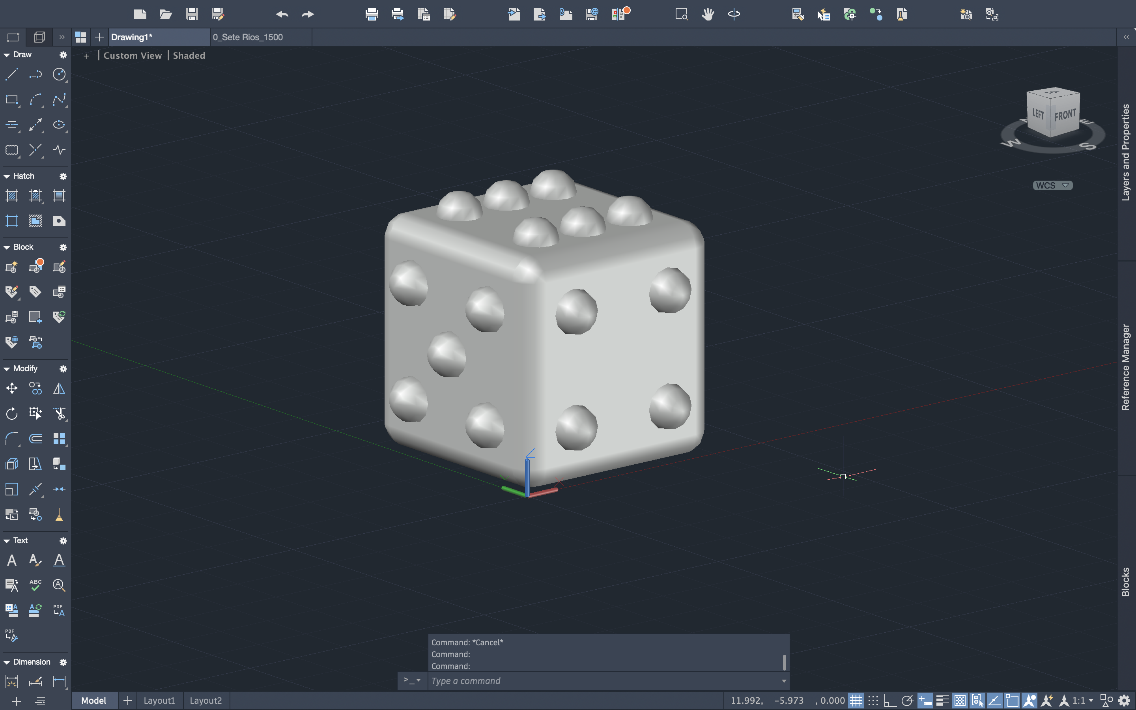Viewport: 1136px width, 710px height.
Task: Select the Mirror tool
Action: [59, 389]
